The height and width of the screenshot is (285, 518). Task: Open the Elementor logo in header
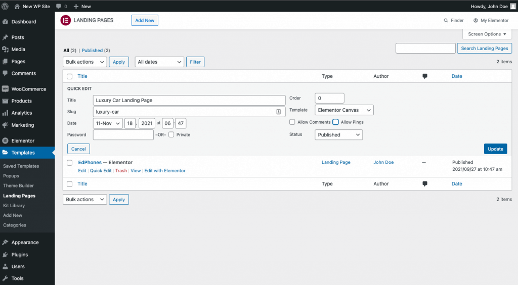click(x=65, y=20)
